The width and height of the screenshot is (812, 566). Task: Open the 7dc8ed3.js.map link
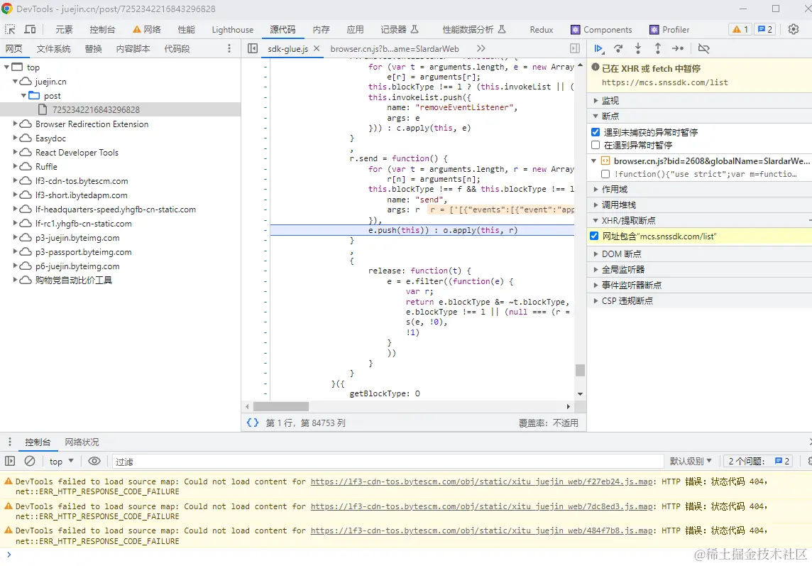482,506
